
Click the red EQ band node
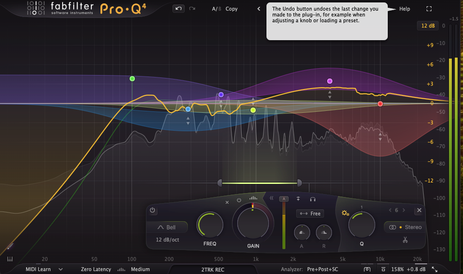(380, 104)
